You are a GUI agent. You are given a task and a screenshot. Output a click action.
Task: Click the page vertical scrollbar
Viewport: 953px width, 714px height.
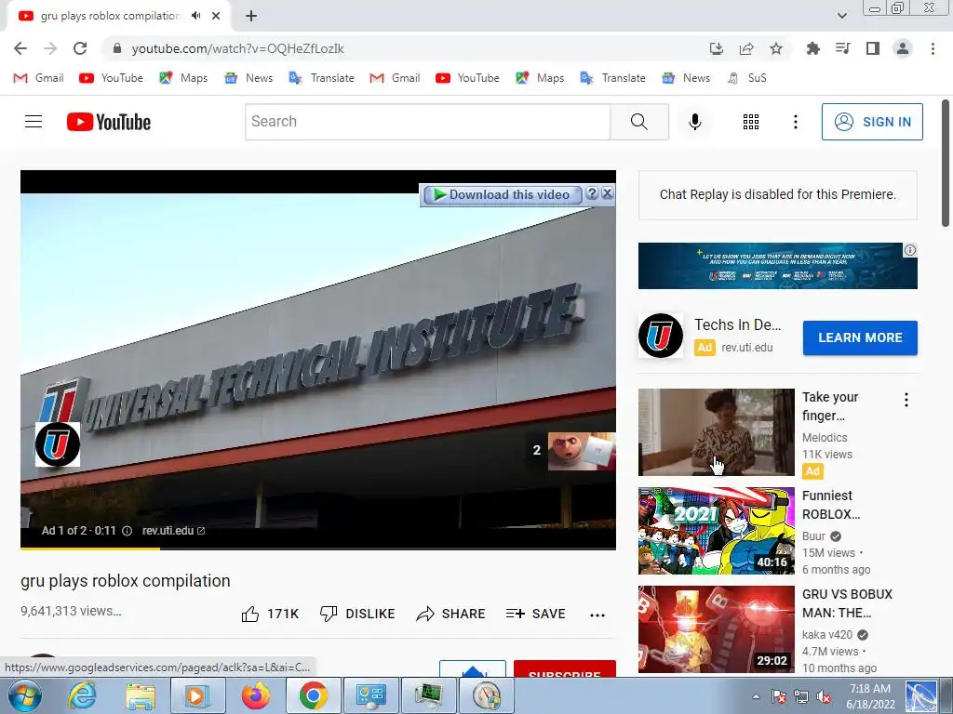946,164
